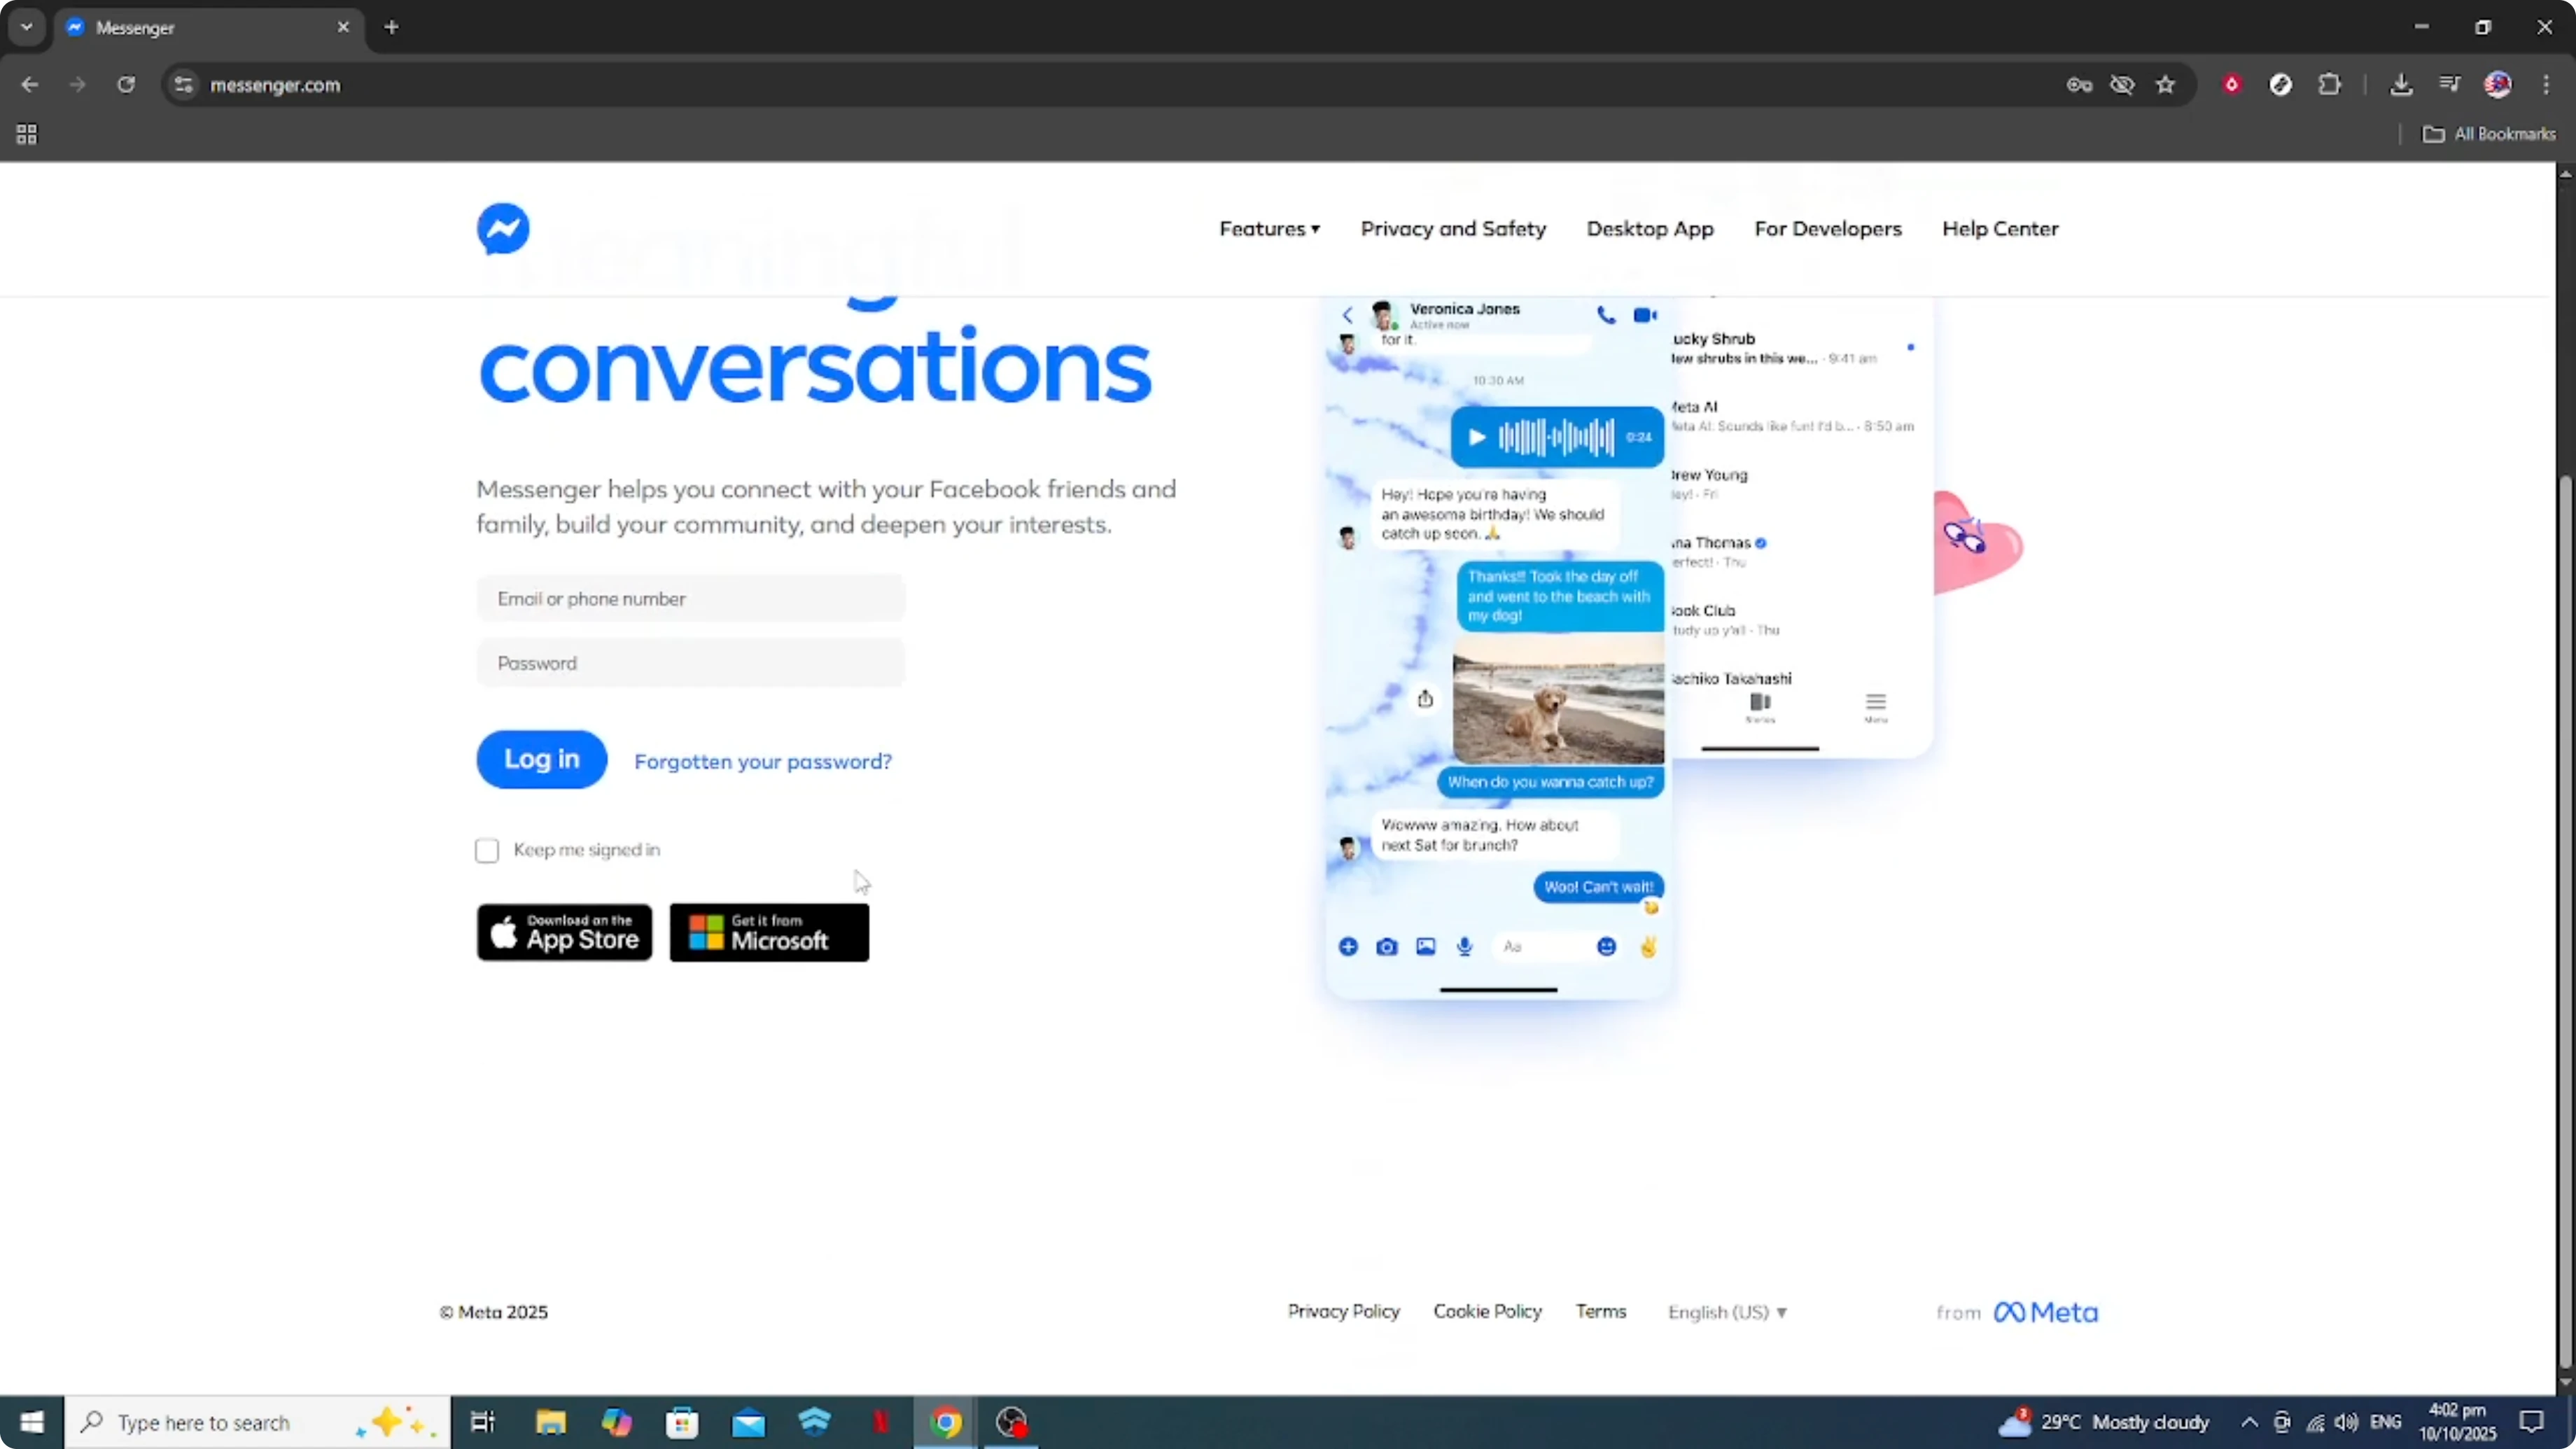This screenshot has height=1449, width=2576.
Task: Open the English (US) language dropdown
Action: 1728,1312
